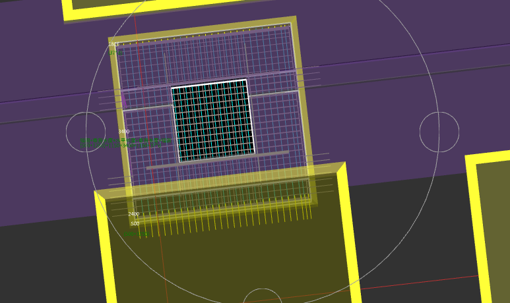510x303 pixels.
Task: Click the "500" dimension label
Action: (x=135, y=224)
